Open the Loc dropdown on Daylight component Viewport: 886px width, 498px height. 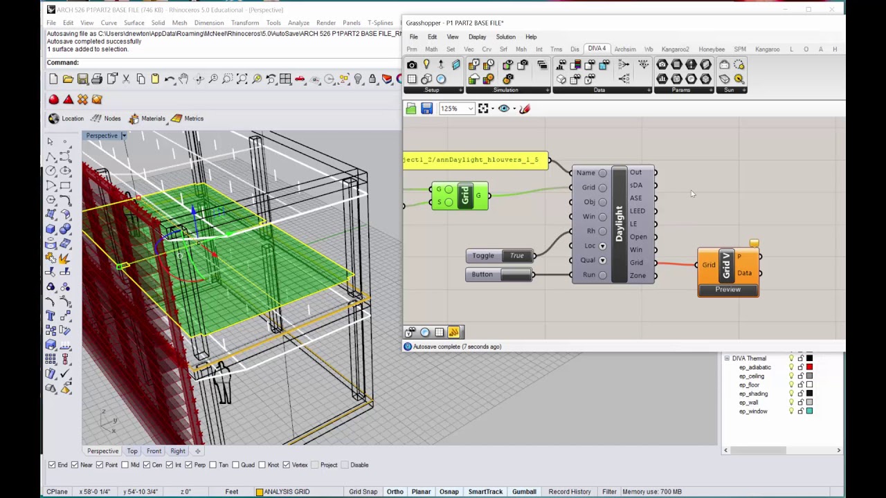[602, 246]
